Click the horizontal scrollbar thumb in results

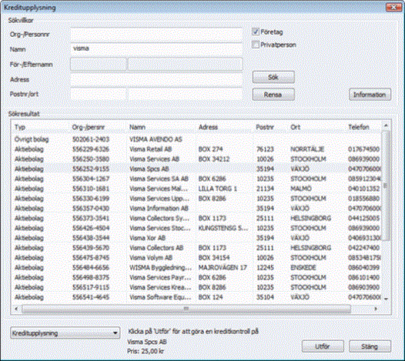pyautogui.click(x=186, y=309)
